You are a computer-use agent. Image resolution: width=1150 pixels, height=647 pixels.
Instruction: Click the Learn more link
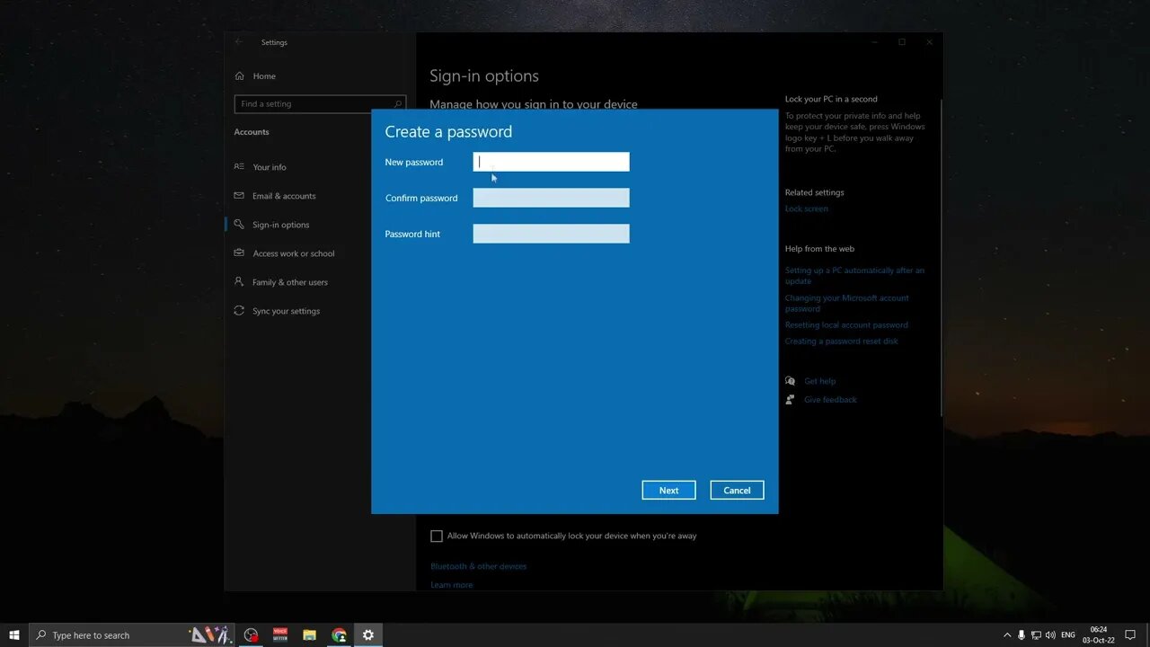(451, 585)
